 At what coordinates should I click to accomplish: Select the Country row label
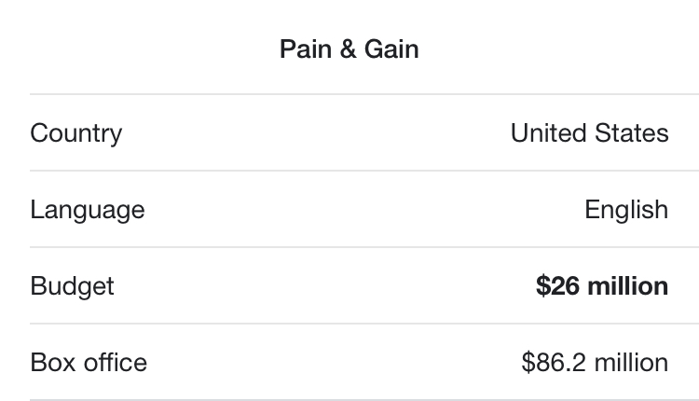point(76,133)
